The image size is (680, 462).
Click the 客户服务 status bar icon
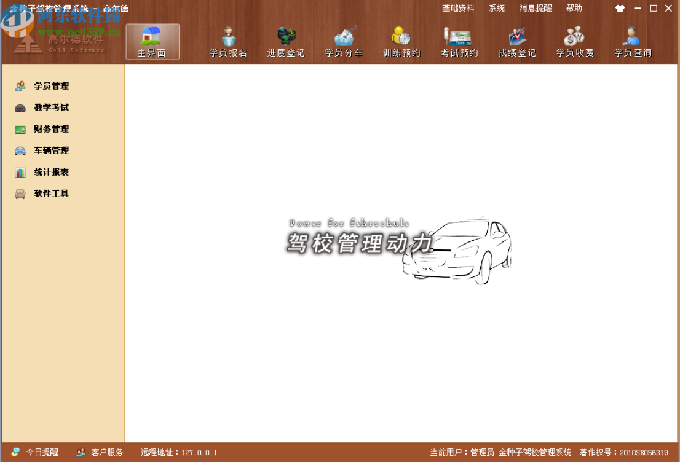tap(81, 452)
